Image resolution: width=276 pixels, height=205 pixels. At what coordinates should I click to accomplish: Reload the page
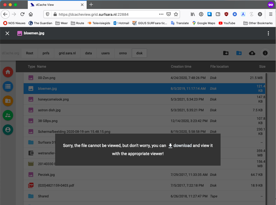(22, 14)
